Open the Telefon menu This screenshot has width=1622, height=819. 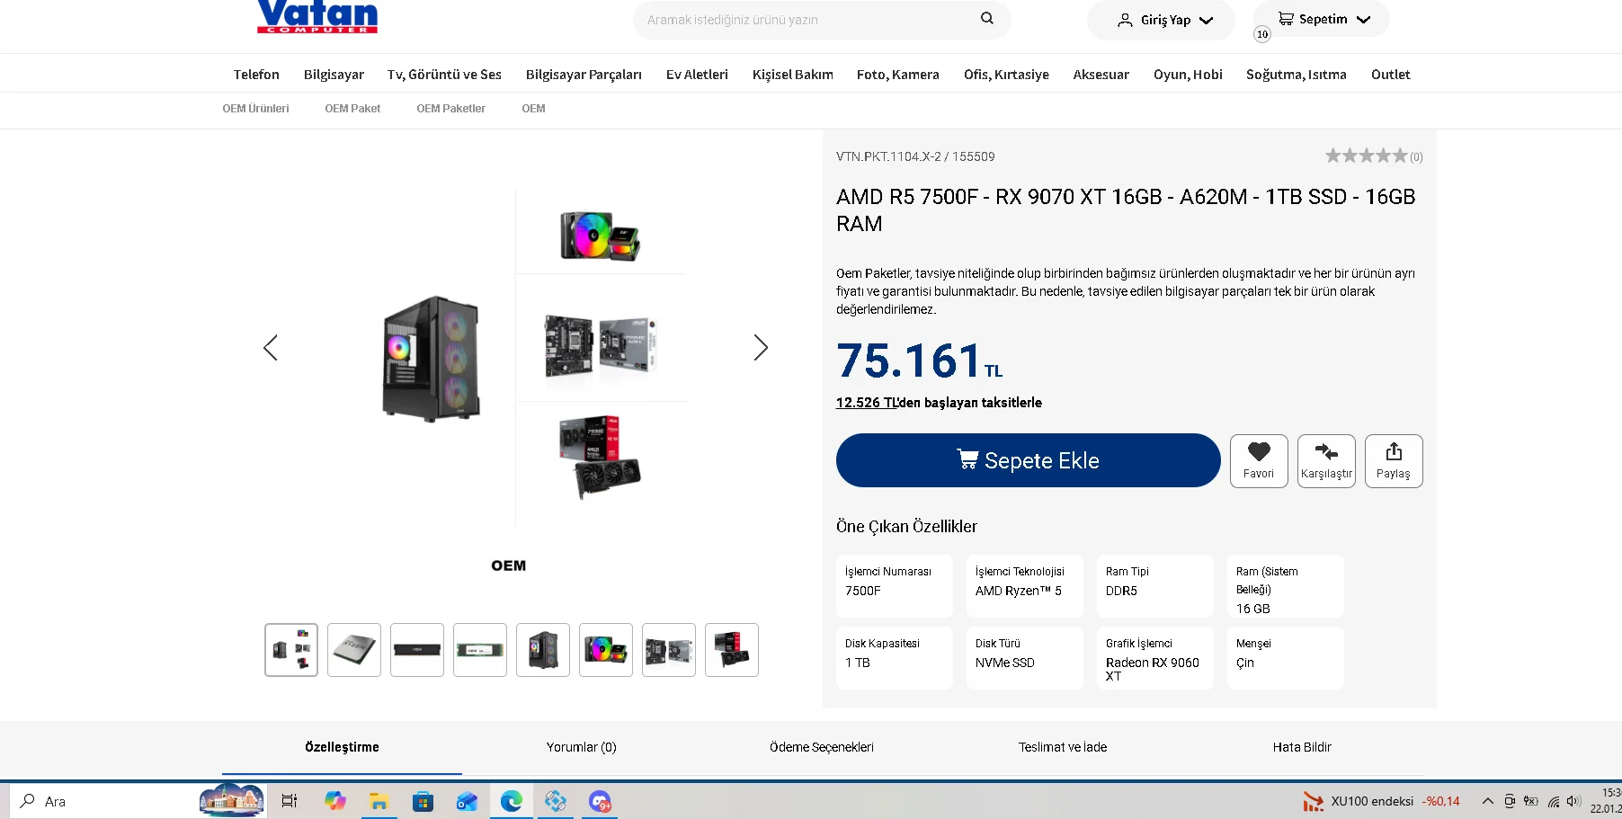[x=256, y=75]
